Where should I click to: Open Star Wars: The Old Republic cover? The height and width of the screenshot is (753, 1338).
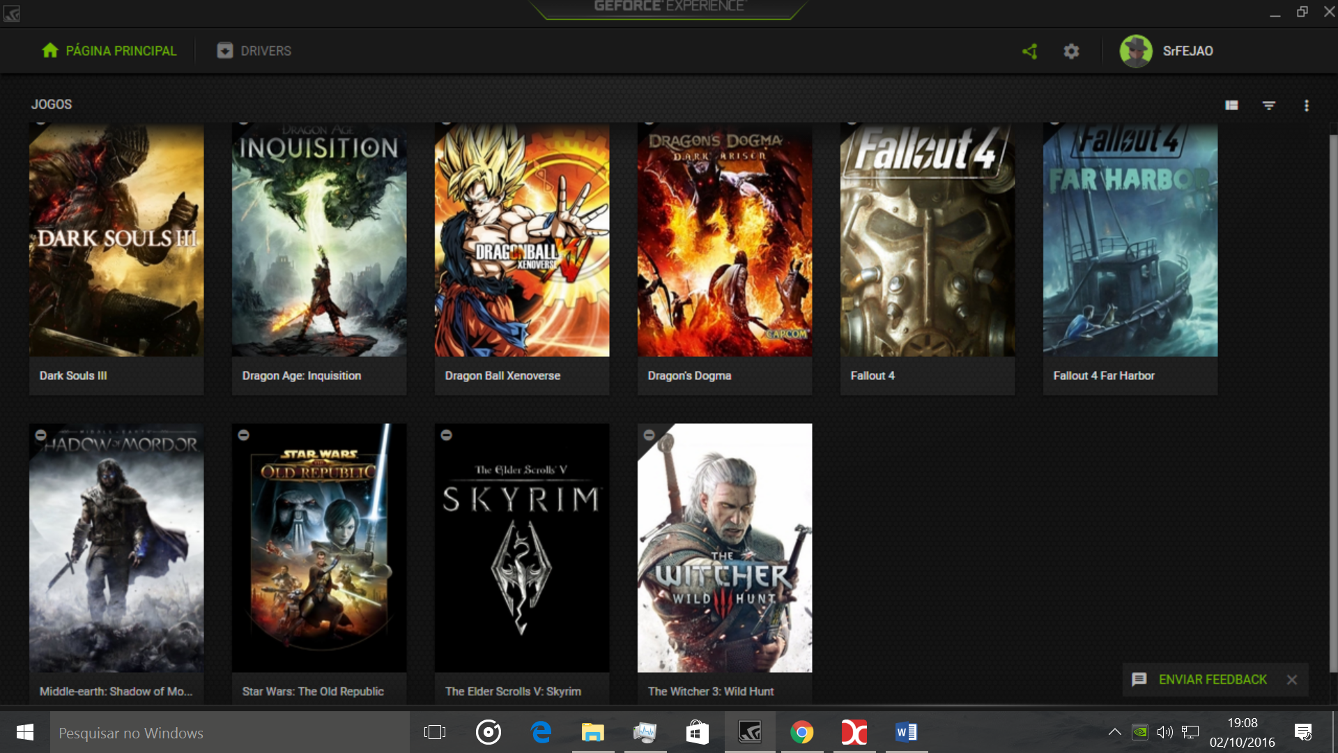319,548
